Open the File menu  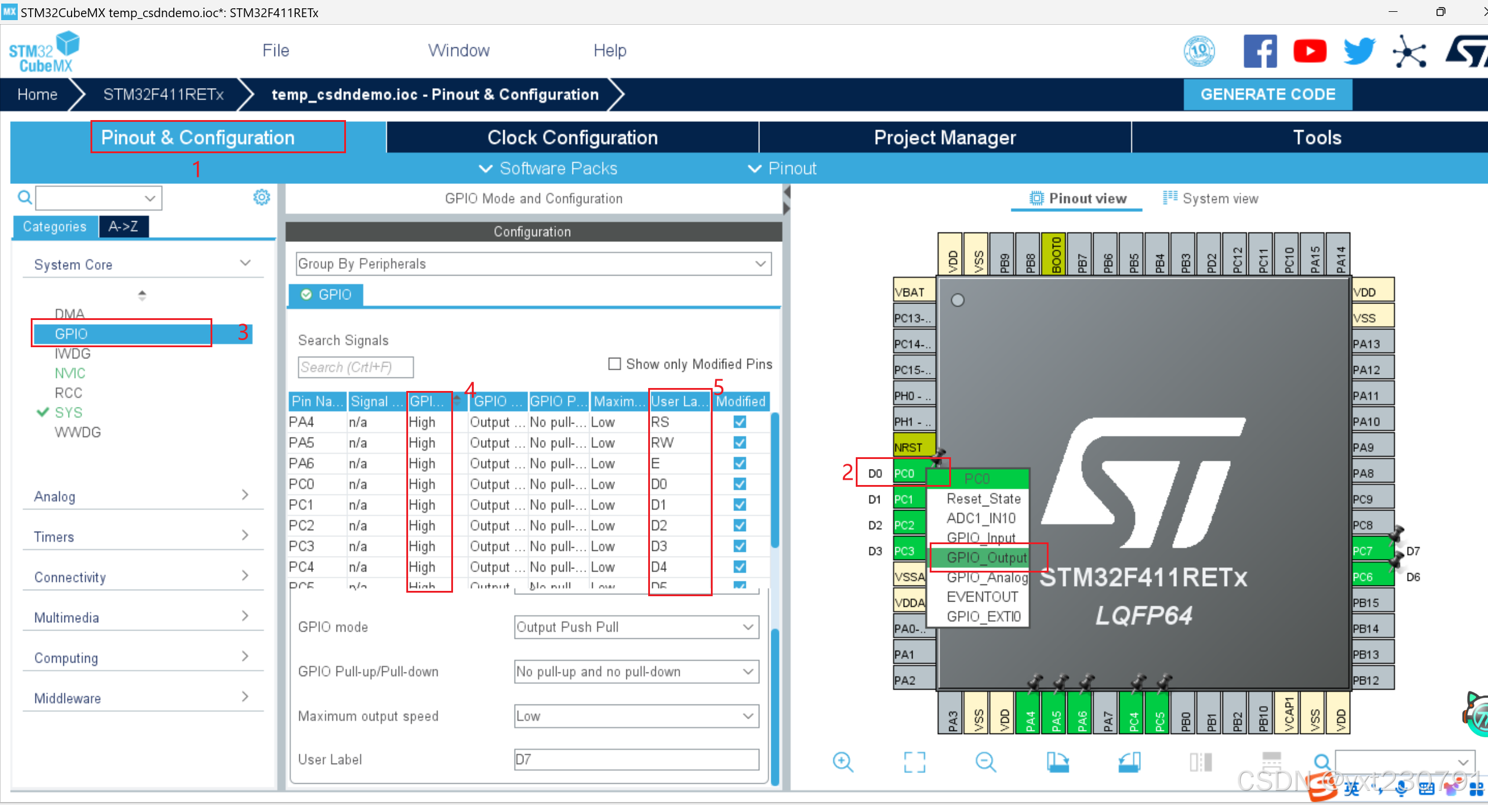(276, 50)
